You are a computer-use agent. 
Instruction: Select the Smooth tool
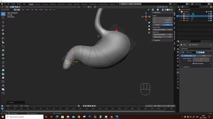point(3,78)
